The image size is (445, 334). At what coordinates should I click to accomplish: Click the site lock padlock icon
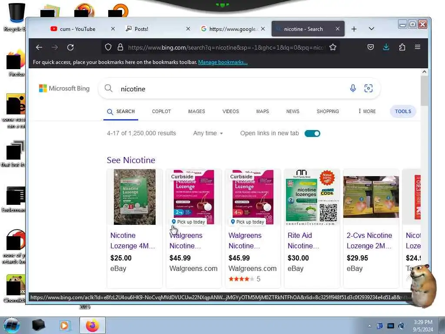pyautogui.click(x=120, y=47)
